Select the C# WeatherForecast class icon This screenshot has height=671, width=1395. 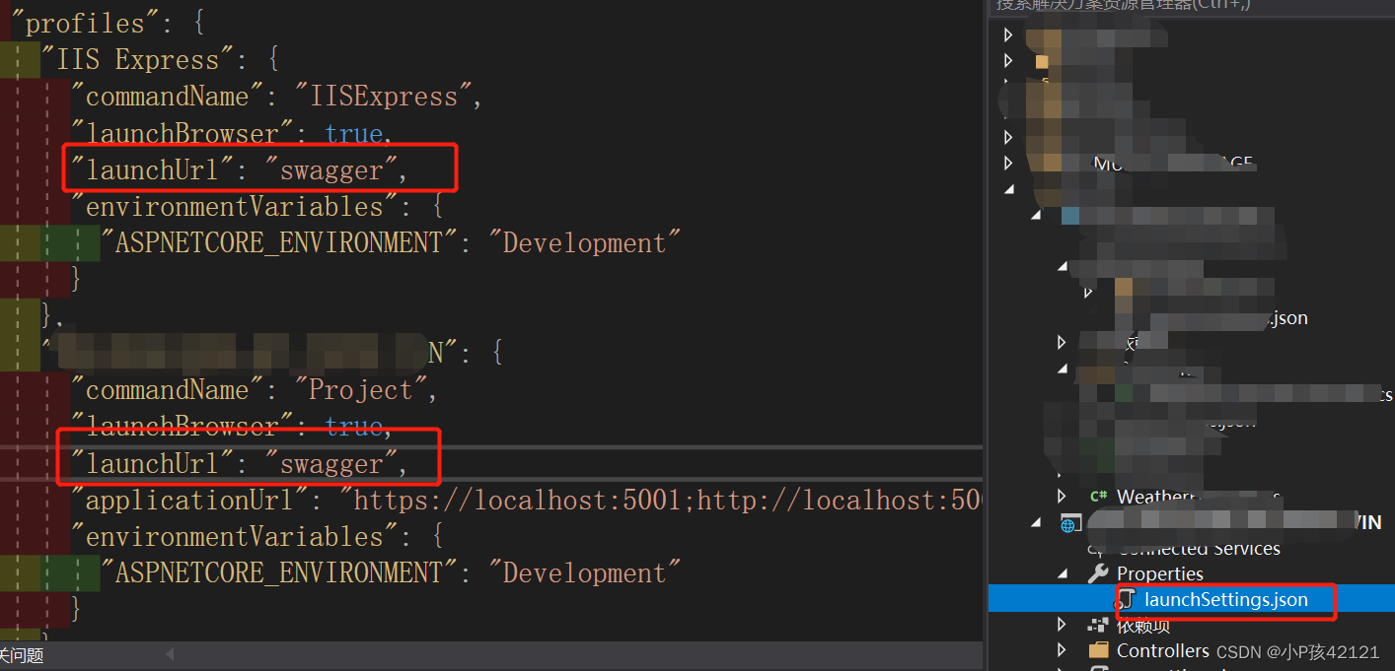click(1098, 496)
